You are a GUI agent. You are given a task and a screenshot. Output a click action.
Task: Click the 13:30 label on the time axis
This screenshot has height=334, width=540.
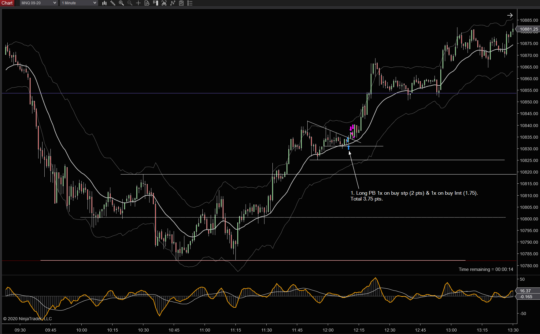pos(513,330)
